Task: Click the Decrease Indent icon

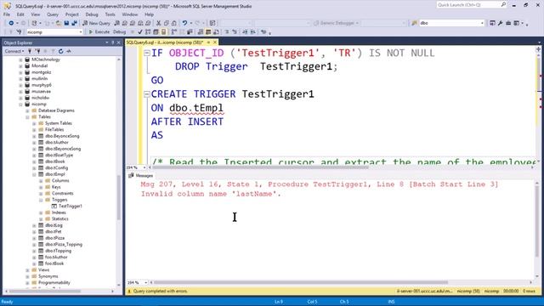Action: point(245,32)
